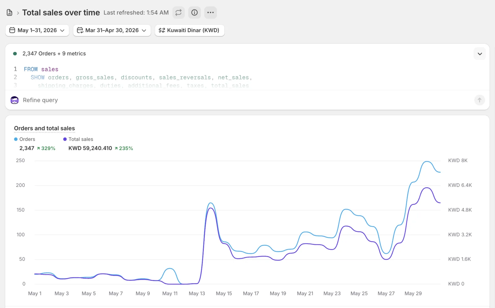Open the three-dot more actions menu
Screen dimensions: 495x308
(x=211, y=13)
